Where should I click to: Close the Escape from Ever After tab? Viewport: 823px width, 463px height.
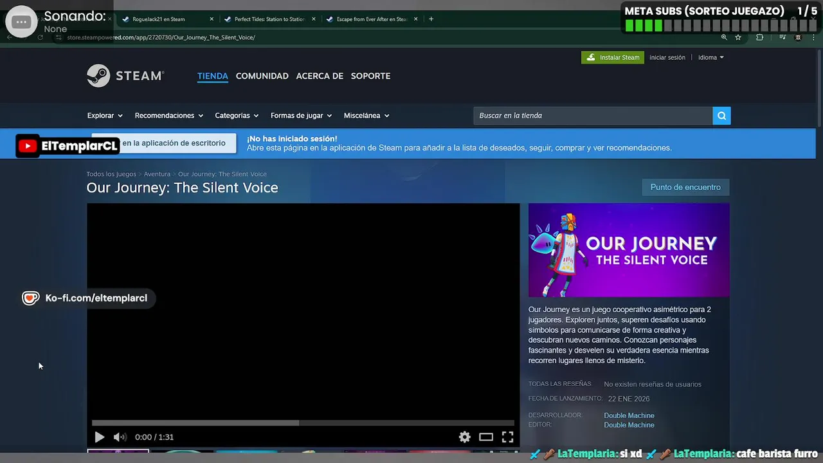coord(416,19)
